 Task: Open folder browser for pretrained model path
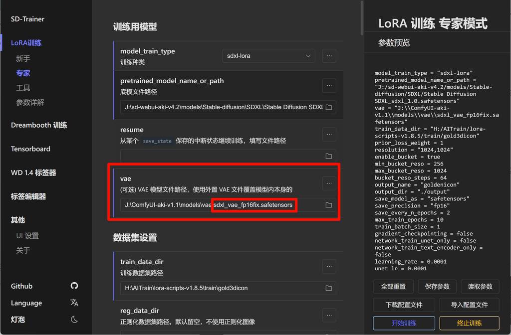[x=329, y=107]
